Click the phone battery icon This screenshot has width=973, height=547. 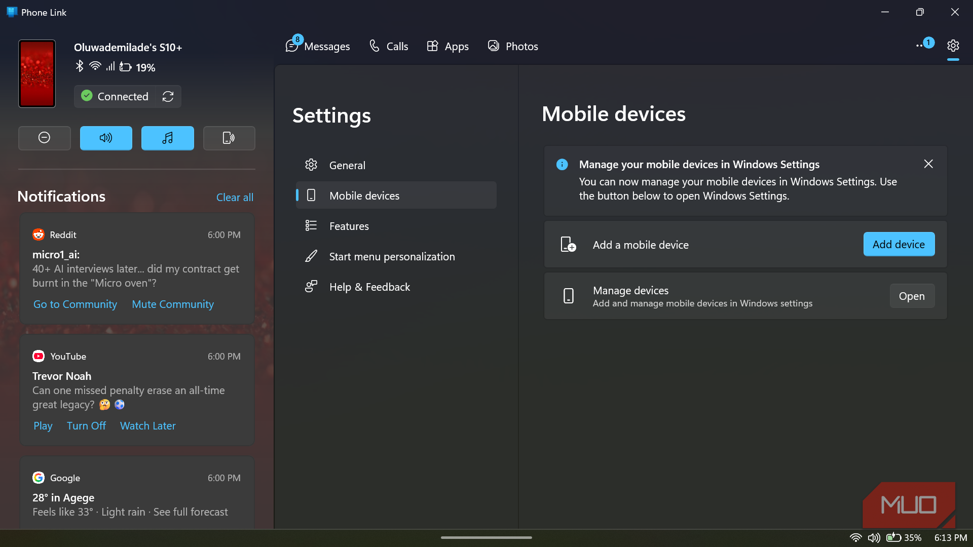tap(126, 67)
